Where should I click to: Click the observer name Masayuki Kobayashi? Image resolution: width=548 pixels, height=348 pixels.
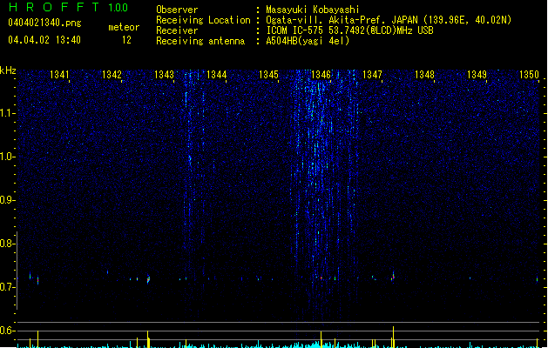coord(313,10)
